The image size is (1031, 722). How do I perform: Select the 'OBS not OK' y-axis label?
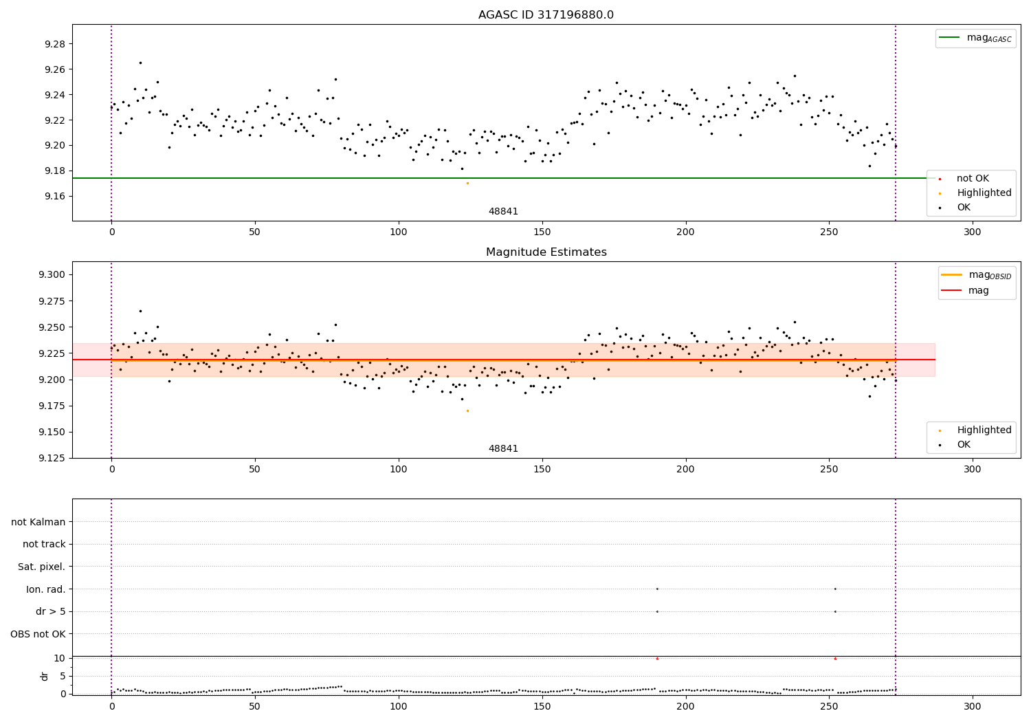pos(38,634)
